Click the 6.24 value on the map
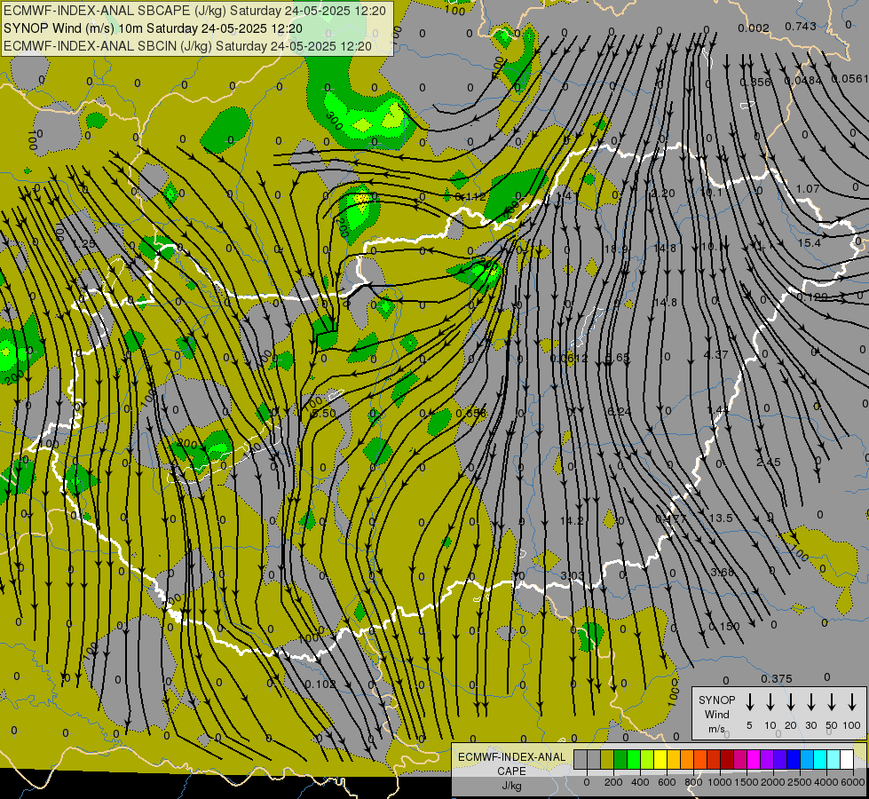Image resolution: width=869 pixels, height=799 pixels. pyautogui.click(x=619, y=411)
